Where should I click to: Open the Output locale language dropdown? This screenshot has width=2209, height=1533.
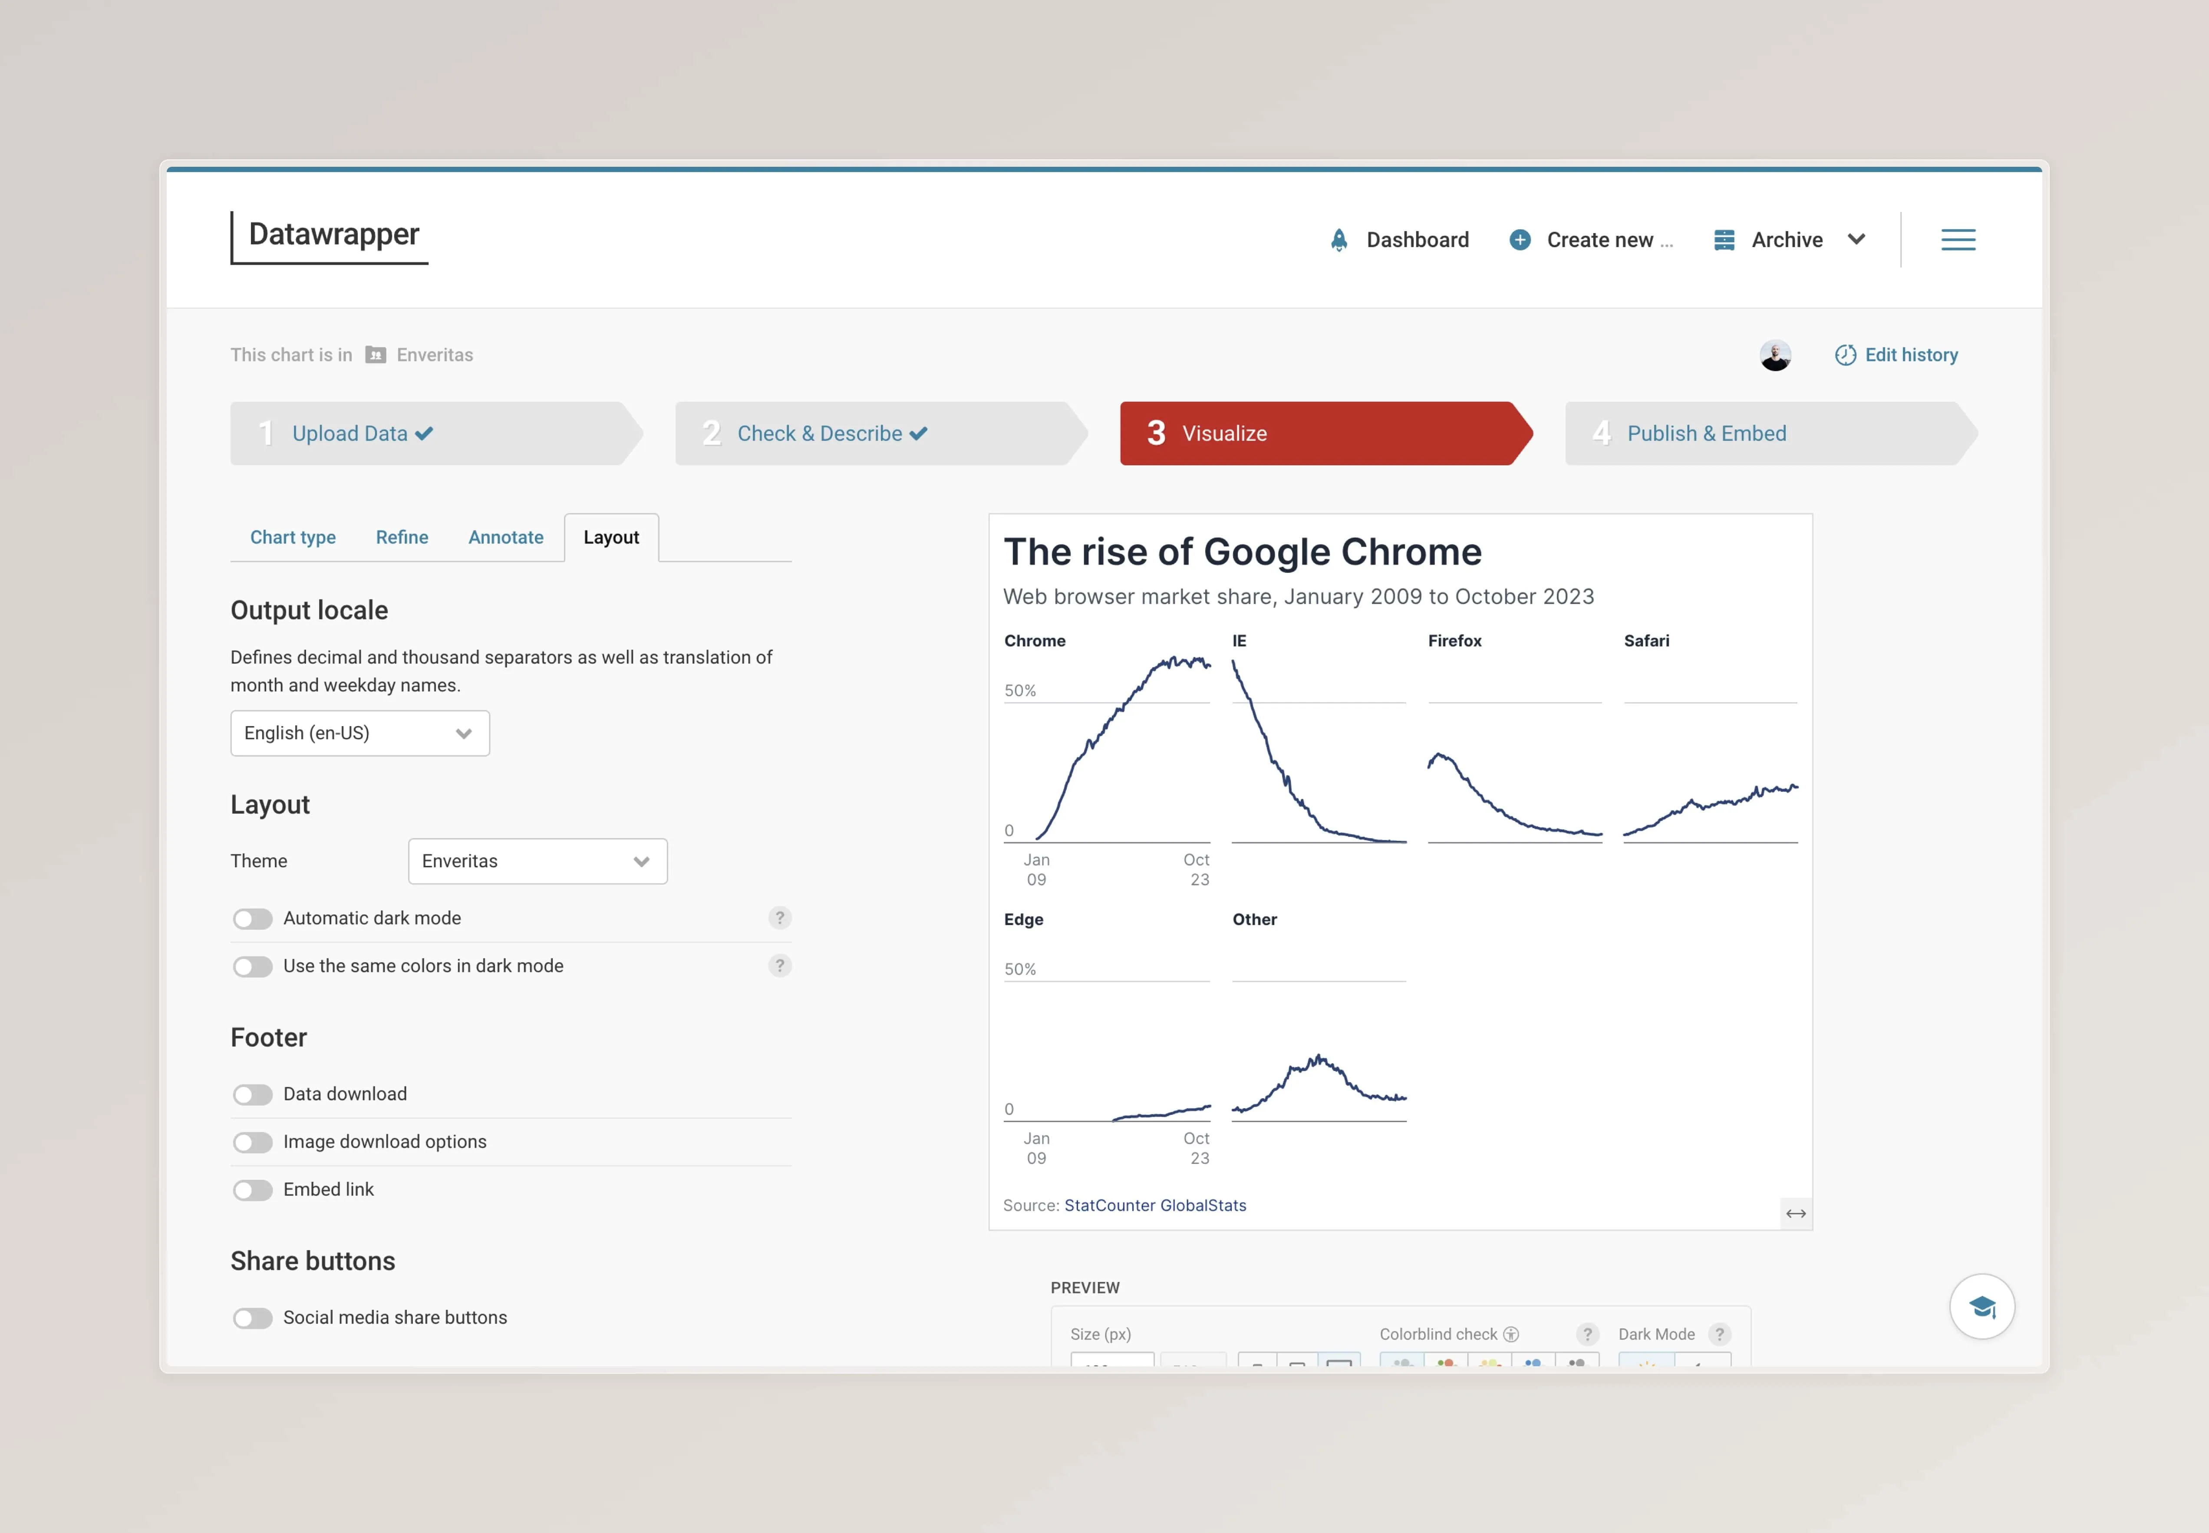(359, 733)
